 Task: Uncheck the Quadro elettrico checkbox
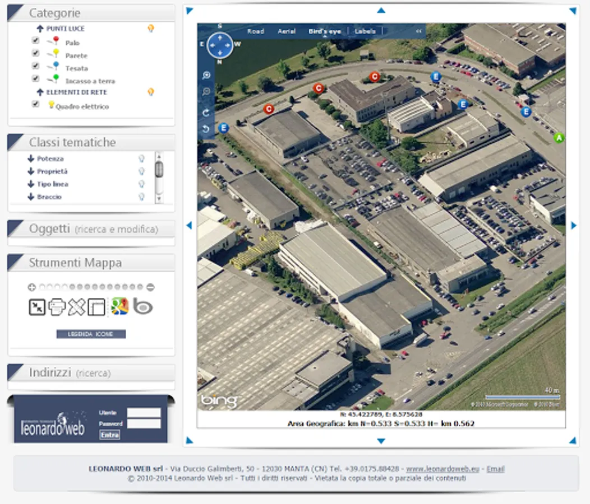click(x=35, y=104)
